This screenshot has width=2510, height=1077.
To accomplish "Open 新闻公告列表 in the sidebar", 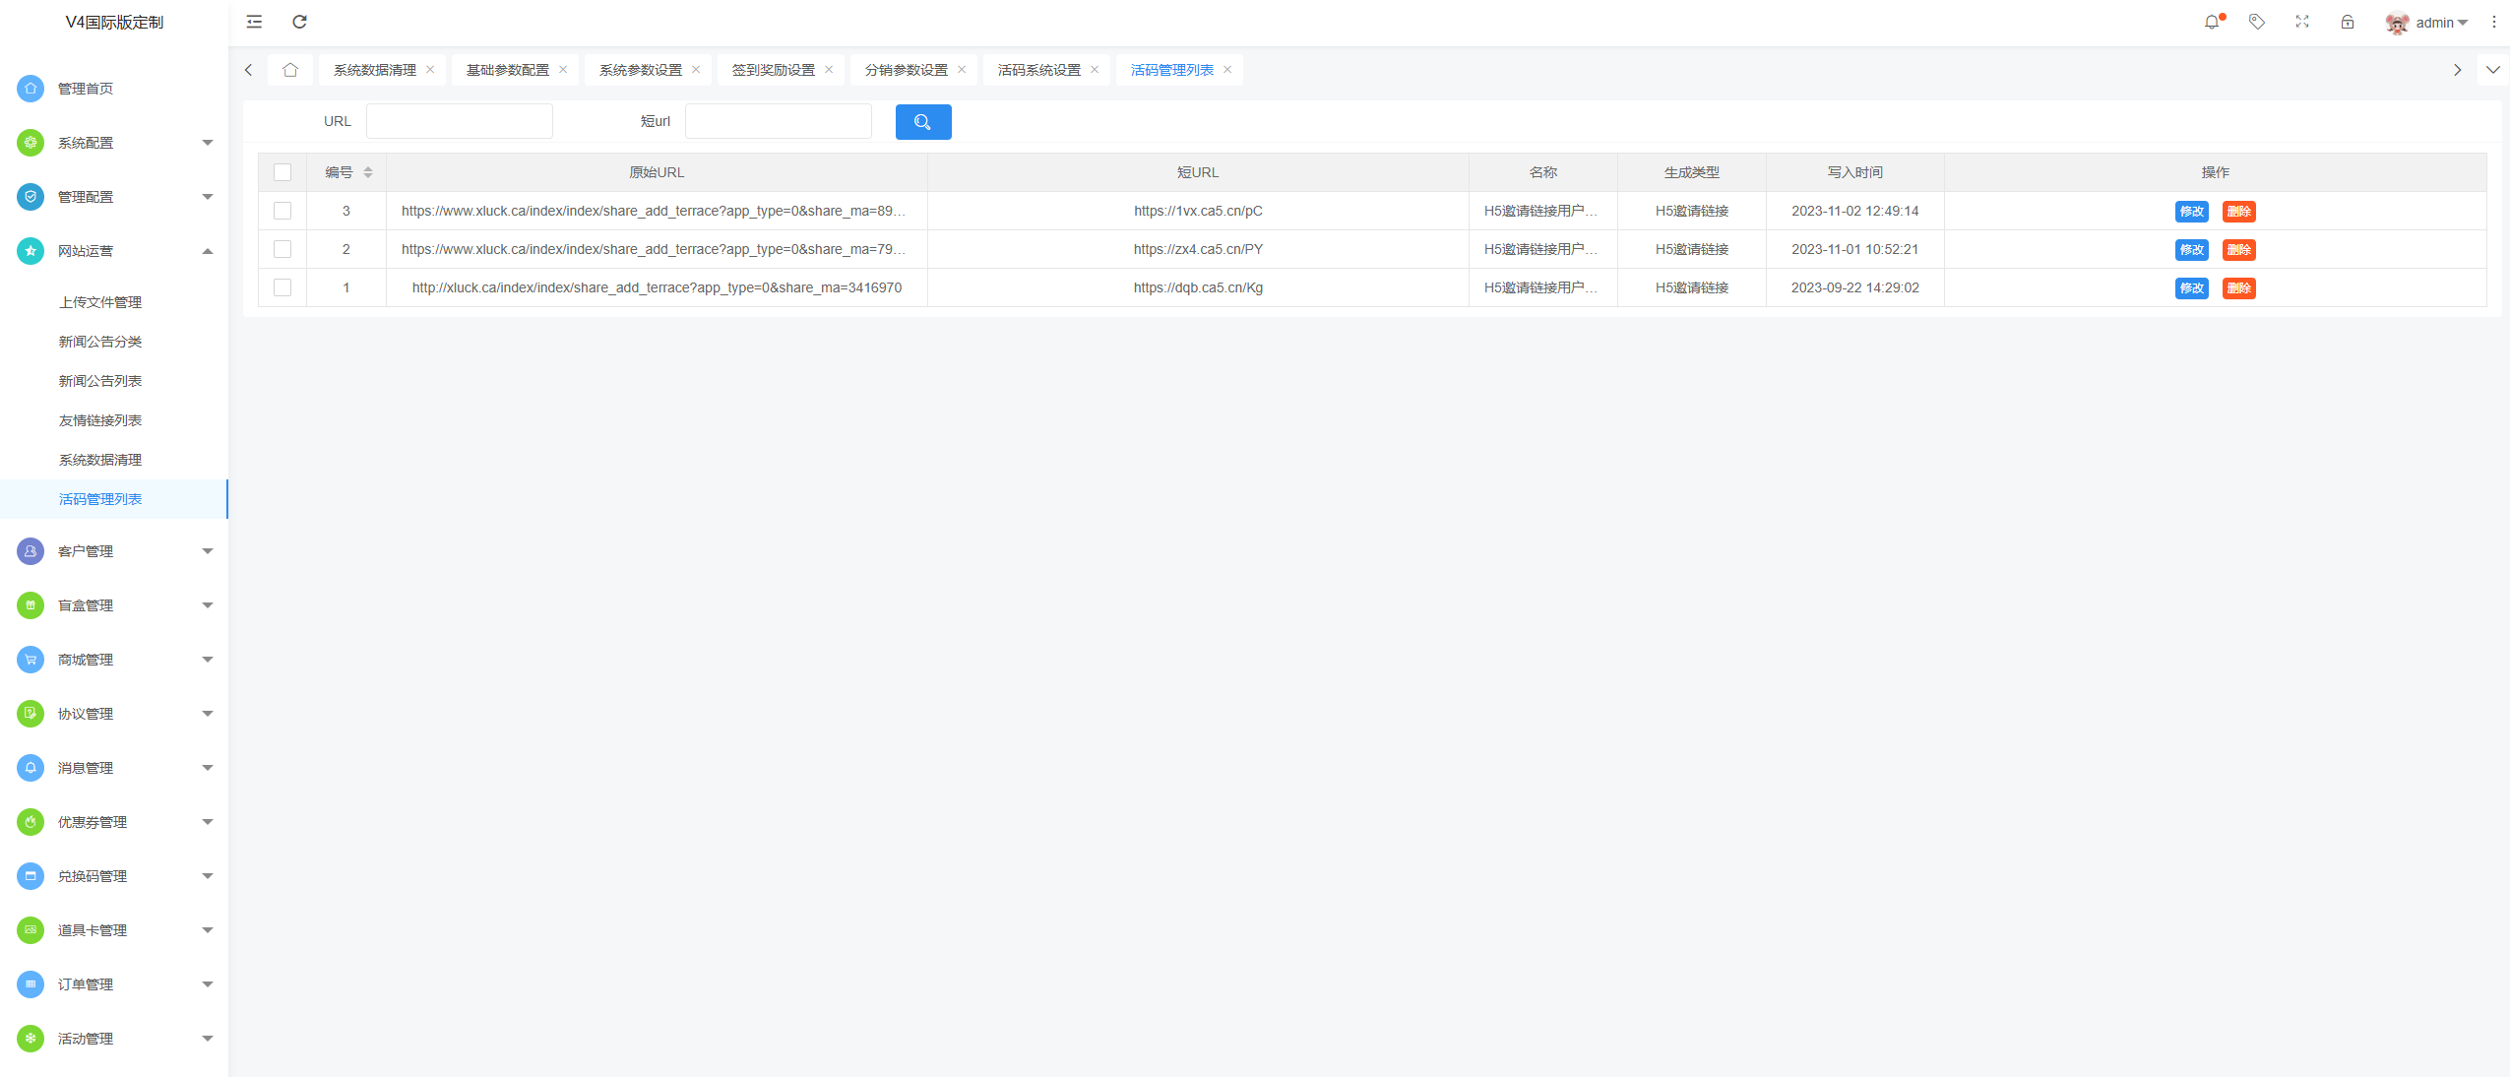I will pyautogui.click(x=100, y=381).
